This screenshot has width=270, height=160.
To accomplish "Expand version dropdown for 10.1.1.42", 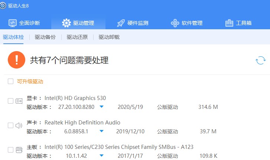I will [102, 156].
